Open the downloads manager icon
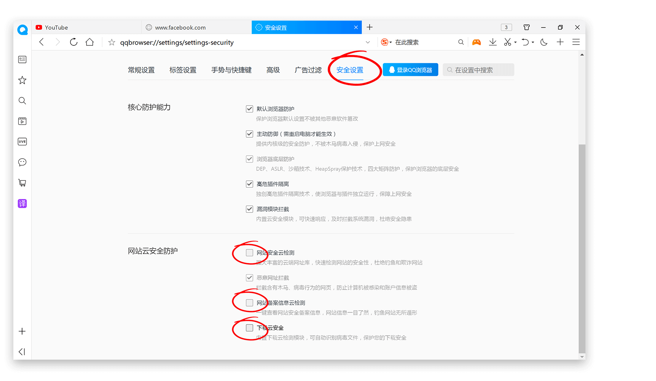Image resolution: width=656 pixels, height=381 pixels. (492, 42)
